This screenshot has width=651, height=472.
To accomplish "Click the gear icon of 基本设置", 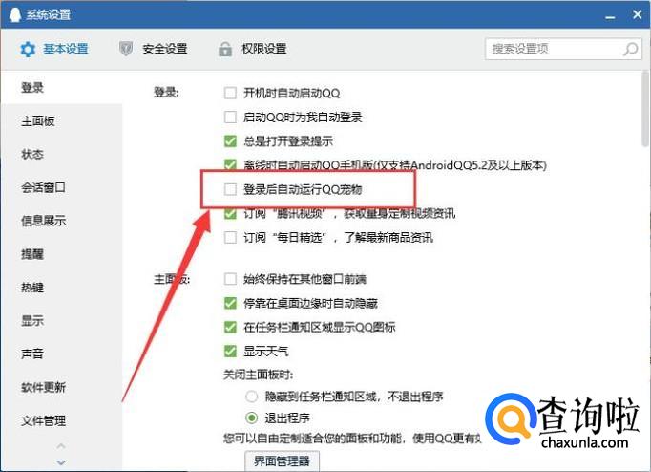I will point(28,50).
